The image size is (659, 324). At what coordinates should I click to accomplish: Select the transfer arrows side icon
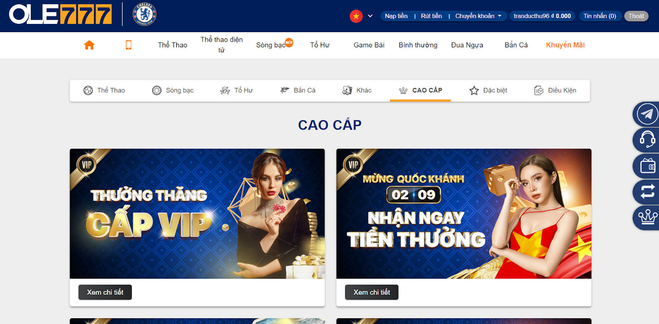click(647, 192)
